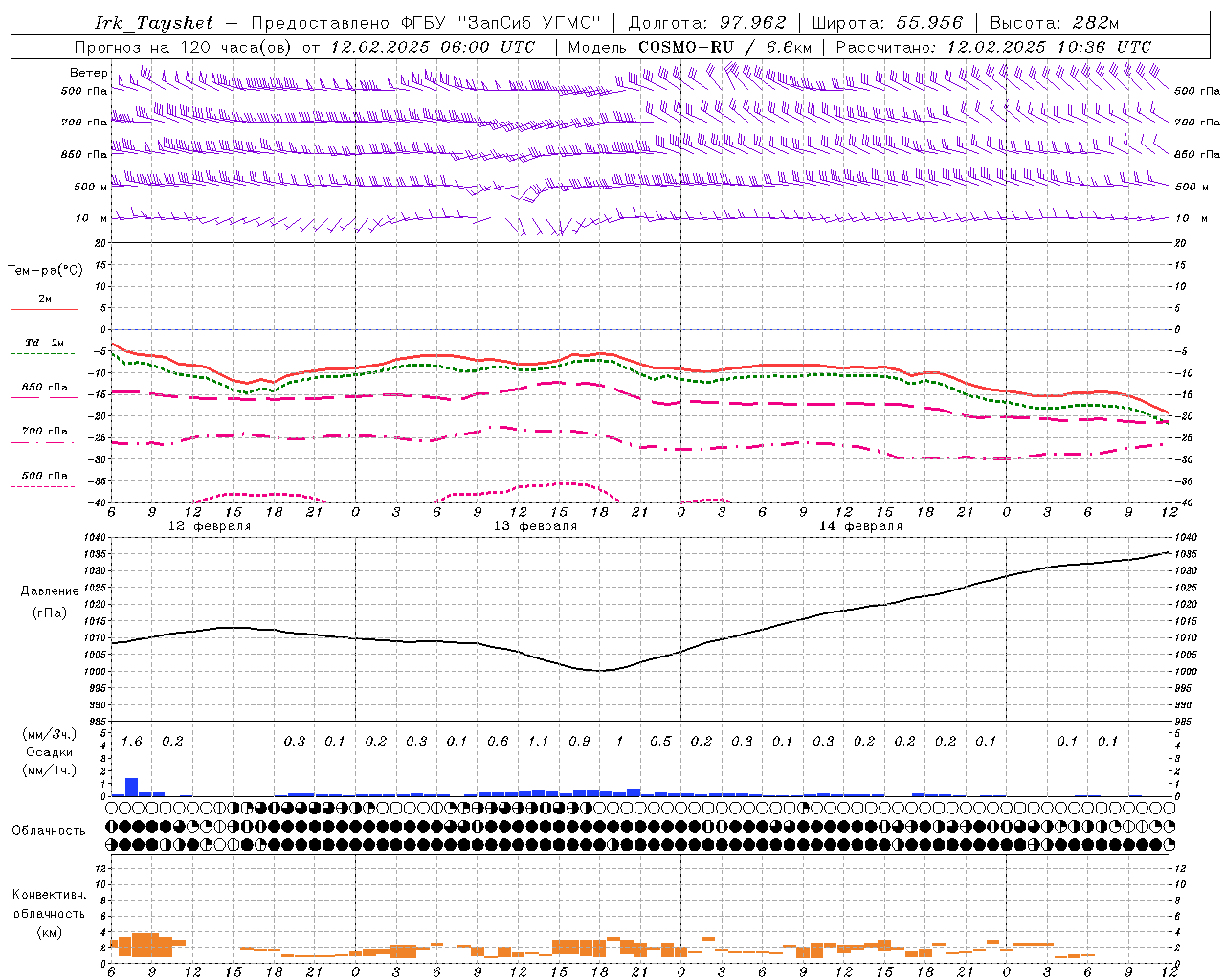The width and height of the screenshot is (1225, 980).
Task: Click the date label 14 февраля
Action: click(x=860, y=526)
